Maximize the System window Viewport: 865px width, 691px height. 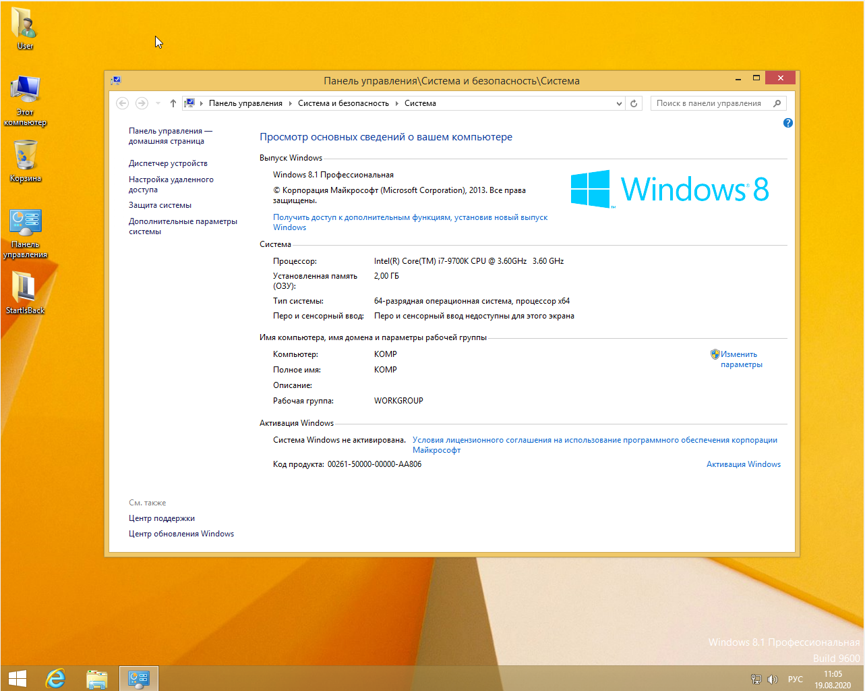coord(756,78)
